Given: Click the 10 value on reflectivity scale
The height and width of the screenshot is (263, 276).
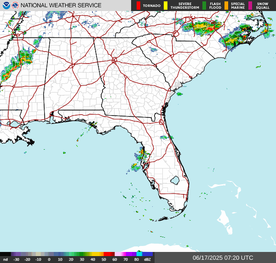Looking at the screenshot, I should click(60, 259).
